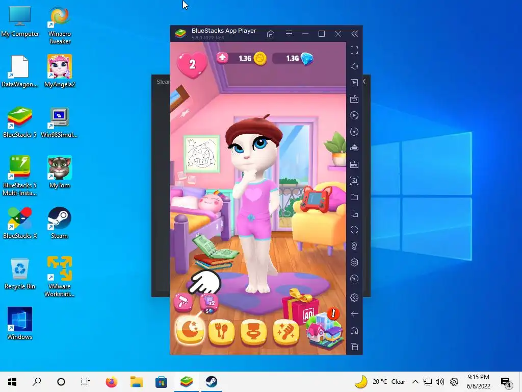Click the rotate screen icon in sidebar
This screenshot has height=392, width=522.
pyautogui.click(x=354, y=213)
